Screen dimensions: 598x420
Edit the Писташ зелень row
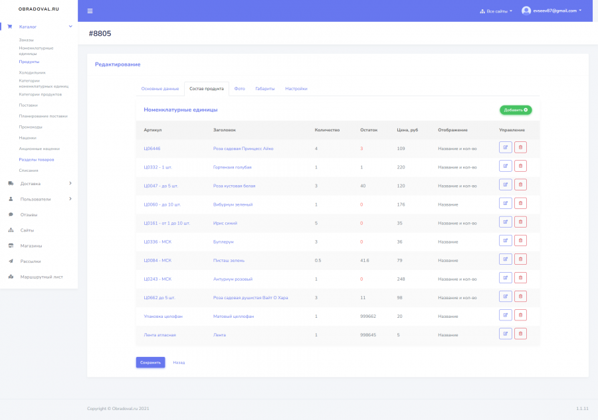tap(506, 259)
